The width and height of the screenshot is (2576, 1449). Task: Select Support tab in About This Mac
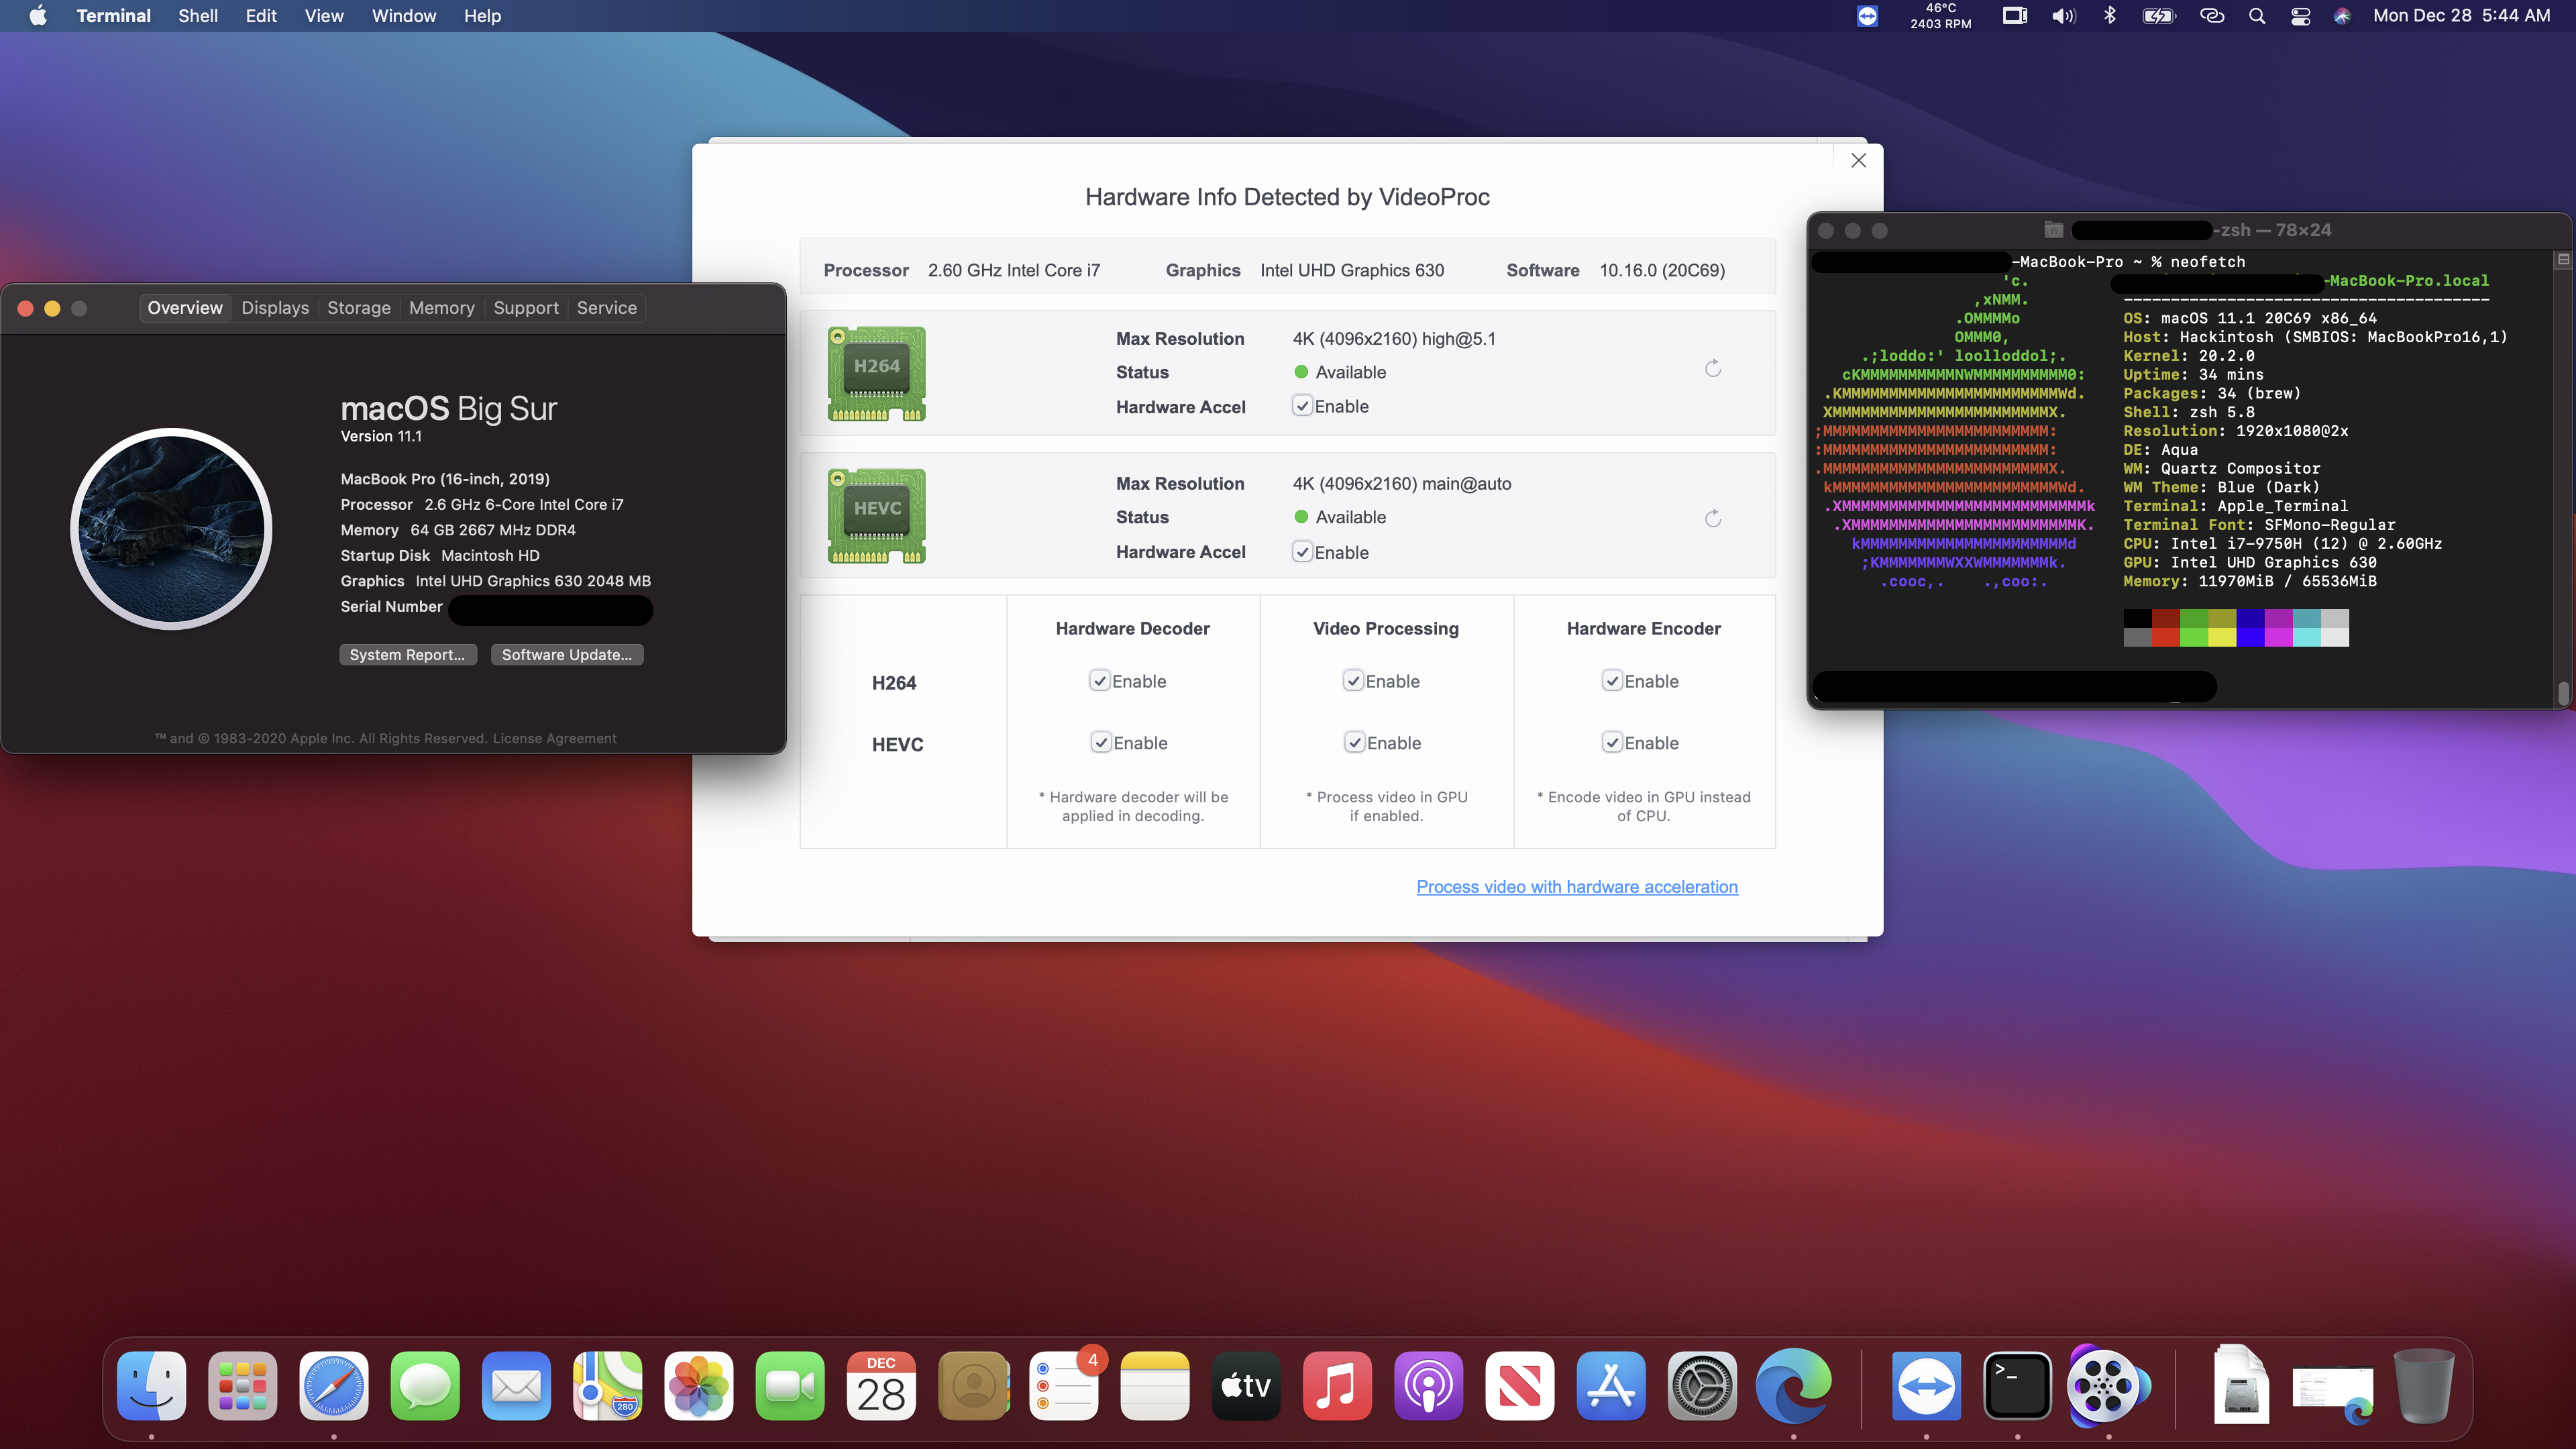526,308
